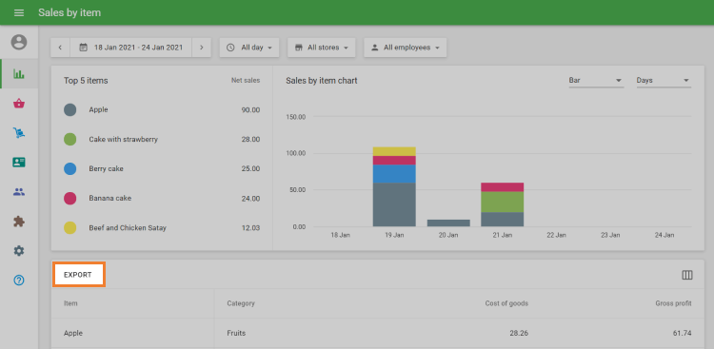Click Beef and Chicken Satay yellow dot

coord(69,228)
